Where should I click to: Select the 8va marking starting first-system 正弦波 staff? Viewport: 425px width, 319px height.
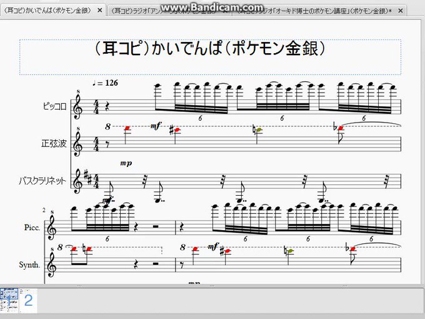tap(108, 126)
